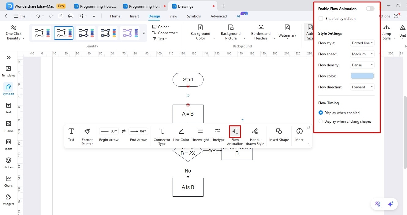Open Icons panel in sidebar
Screen dimensions: 407x215
[8, 145]
